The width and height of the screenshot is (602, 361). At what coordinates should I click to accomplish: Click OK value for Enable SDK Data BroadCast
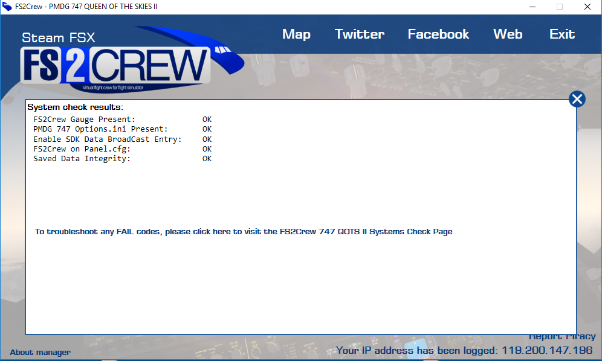point(207,139)
